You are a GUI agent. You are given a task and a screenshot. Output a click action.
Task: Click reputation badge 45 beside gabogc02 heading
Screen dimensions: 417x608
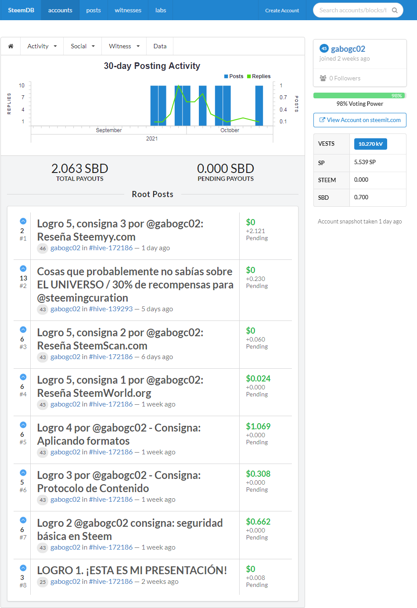[x=324, y=48]
